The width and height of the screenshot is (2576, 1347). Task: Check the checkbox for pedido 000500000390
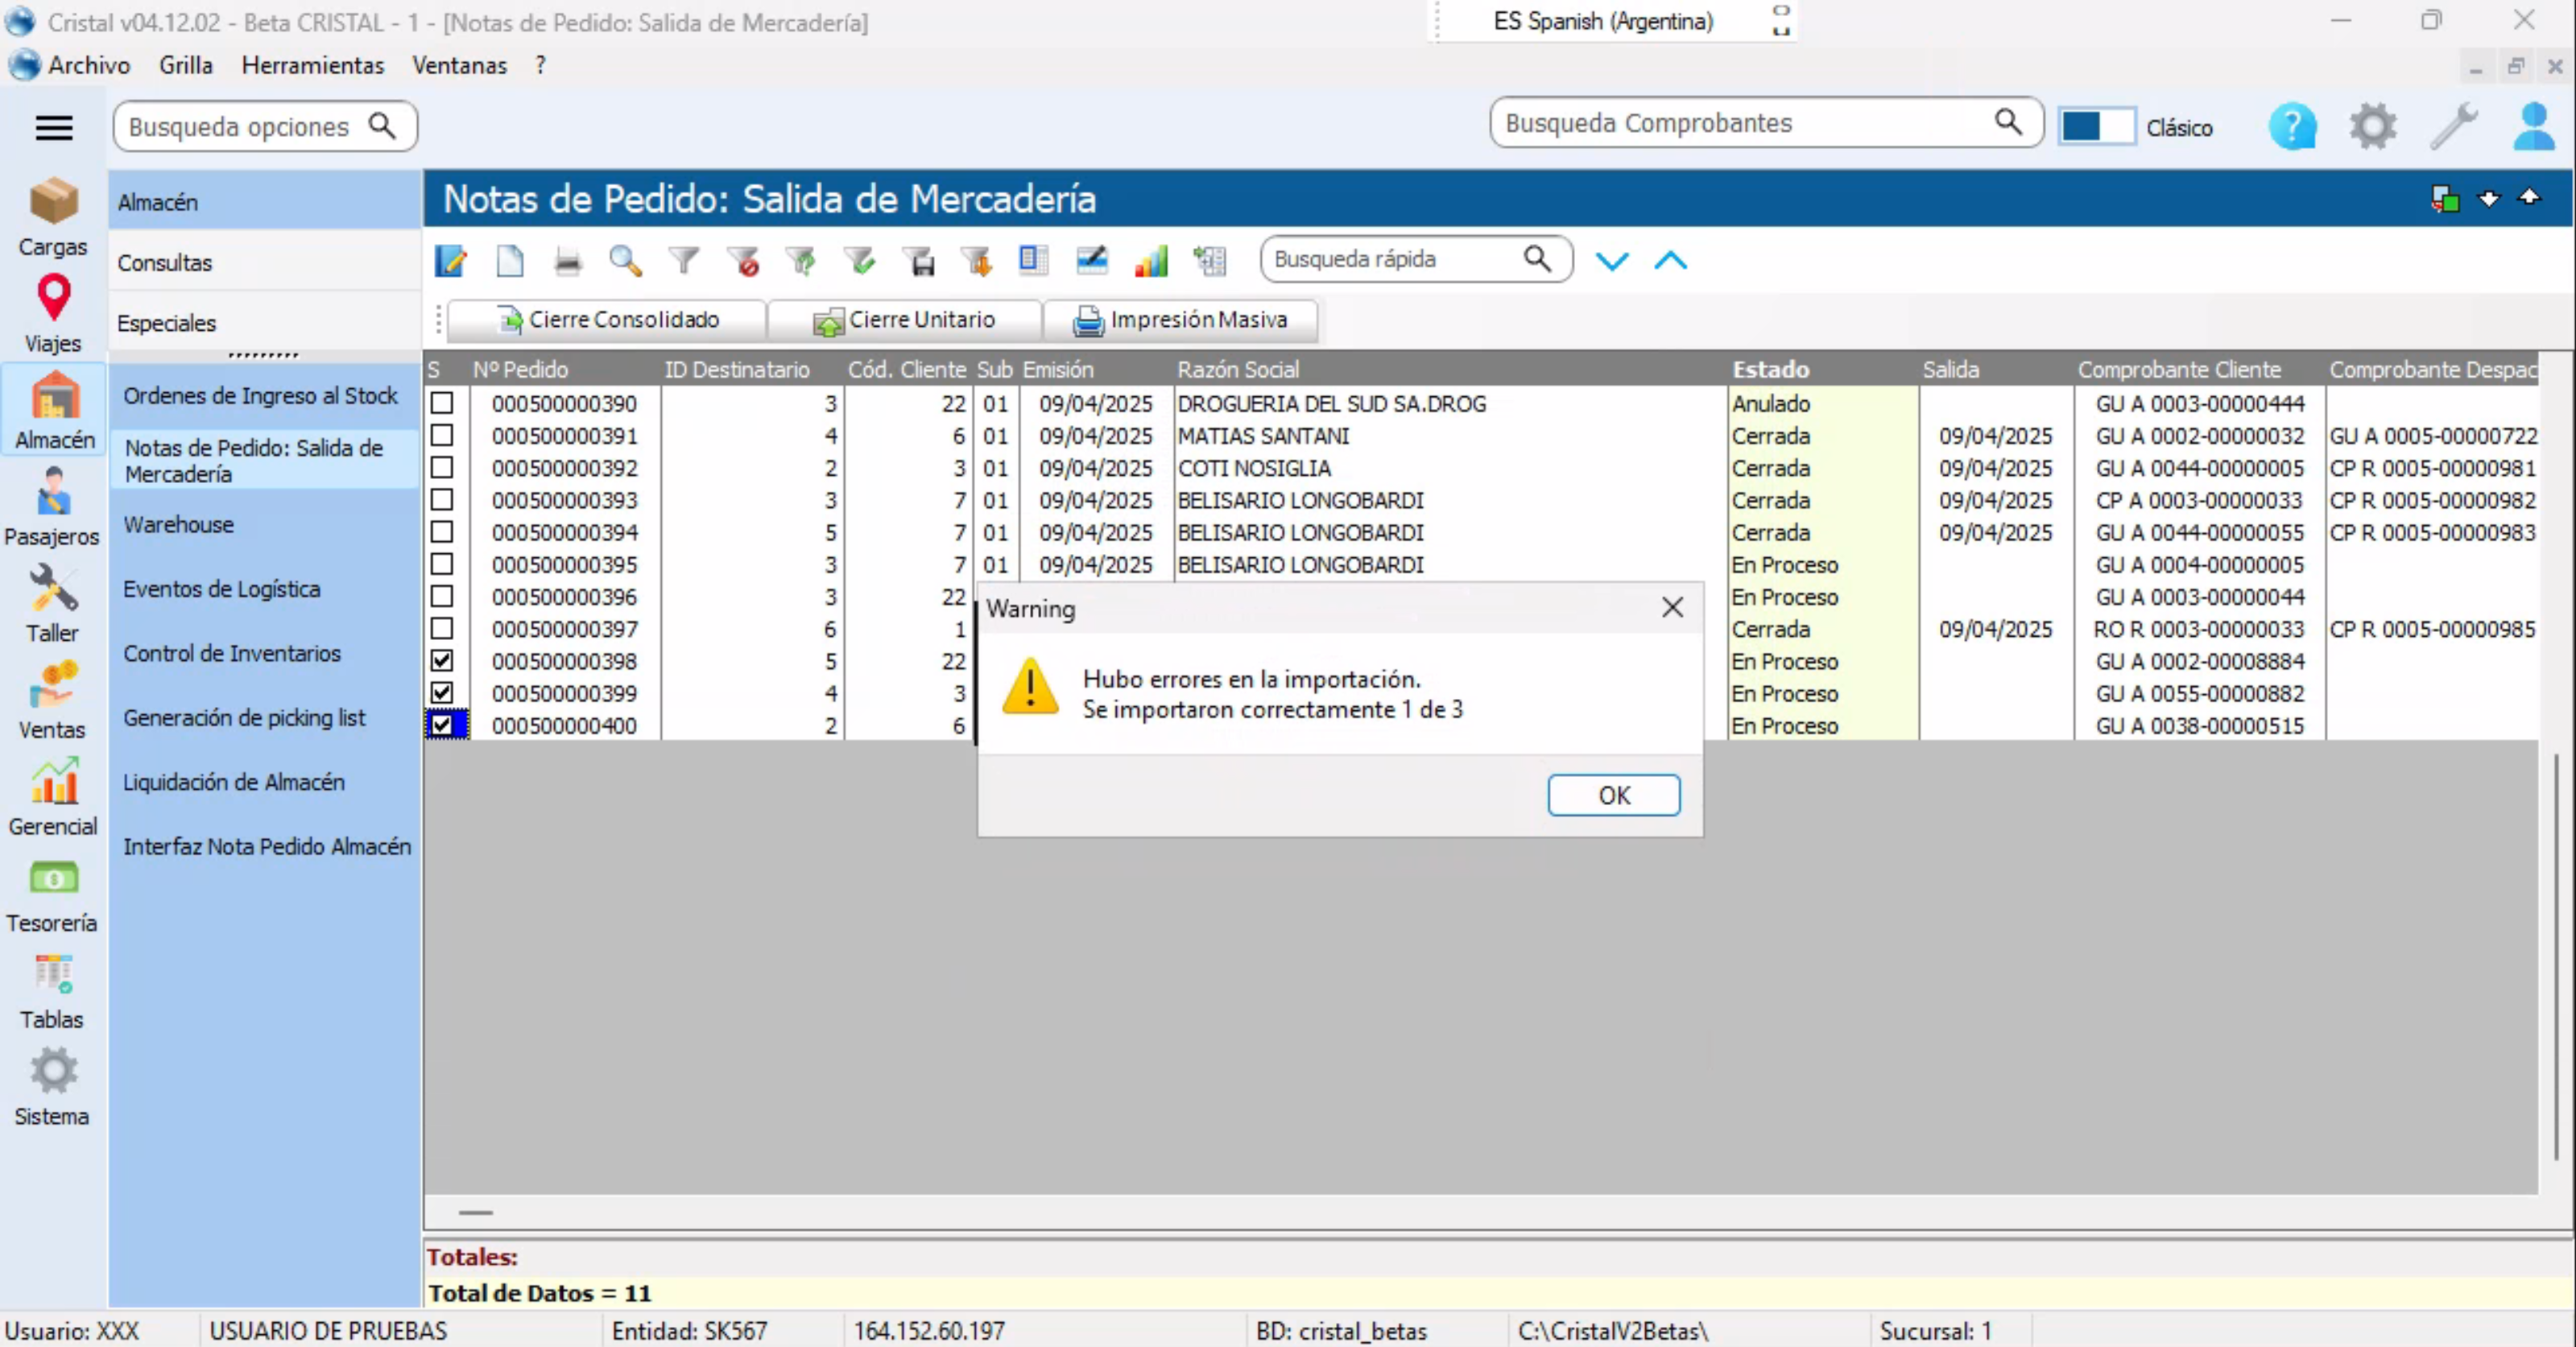(x=442, y=403)
